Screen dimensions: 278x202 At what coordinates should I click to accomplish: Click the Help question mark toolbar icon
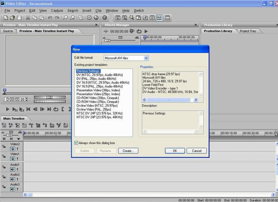coord(104,18)
